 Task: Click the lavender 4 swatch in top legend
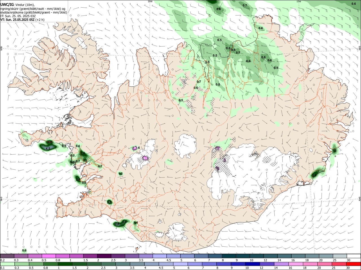[160, 256]
